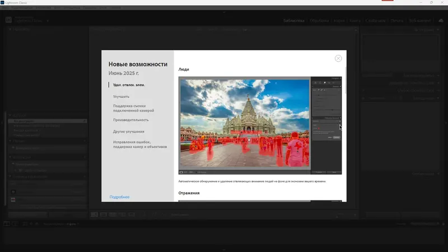Click the filmstrip grid shortcut icon

point(25,224)
